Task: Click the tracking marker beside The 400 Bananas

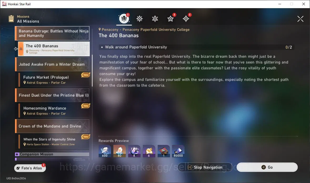Action: pos(16,49)
